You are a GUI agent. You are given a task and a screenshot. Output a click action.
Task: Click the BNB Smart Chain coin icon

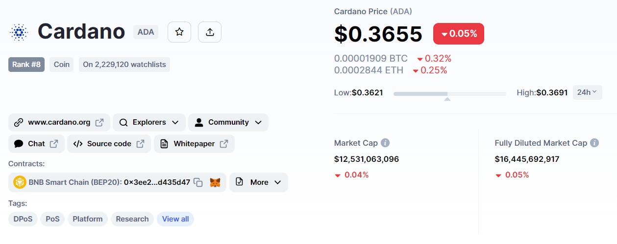tap(20, 182)
